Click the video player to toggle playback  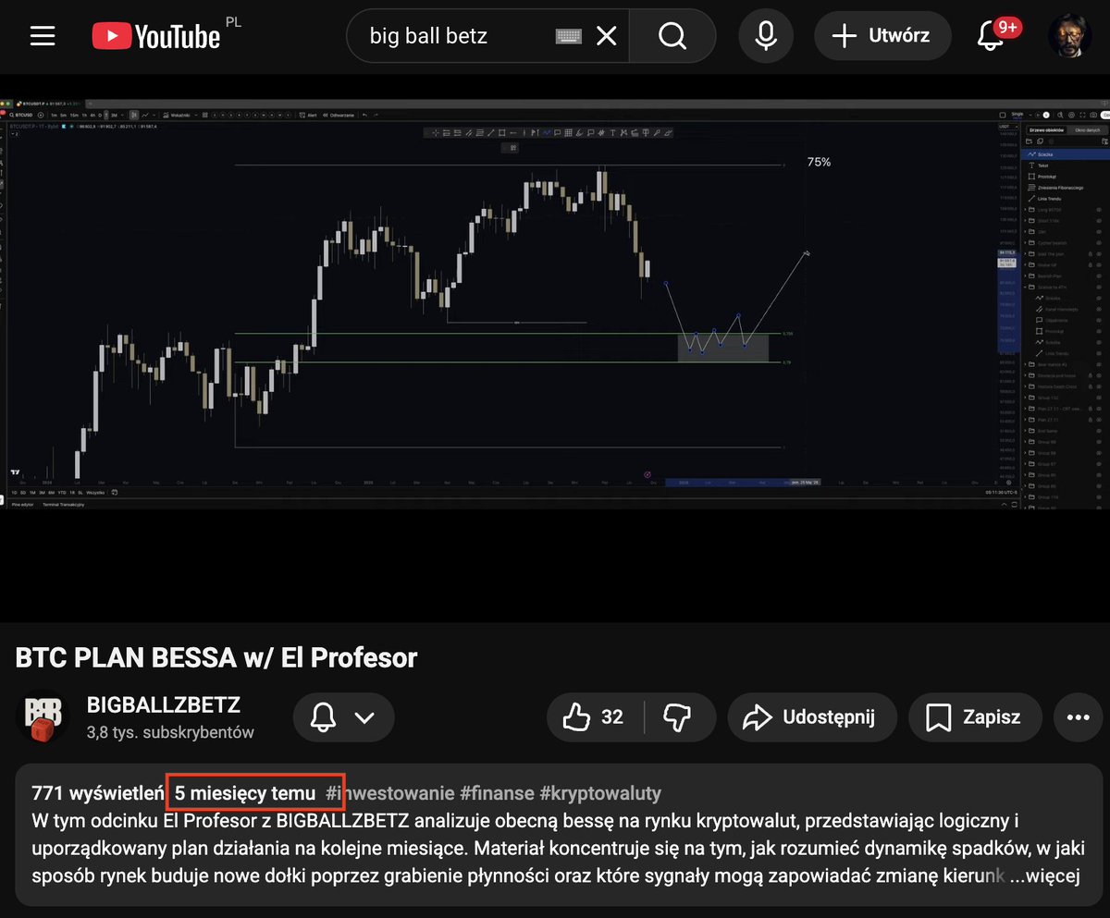coord(555,302)
